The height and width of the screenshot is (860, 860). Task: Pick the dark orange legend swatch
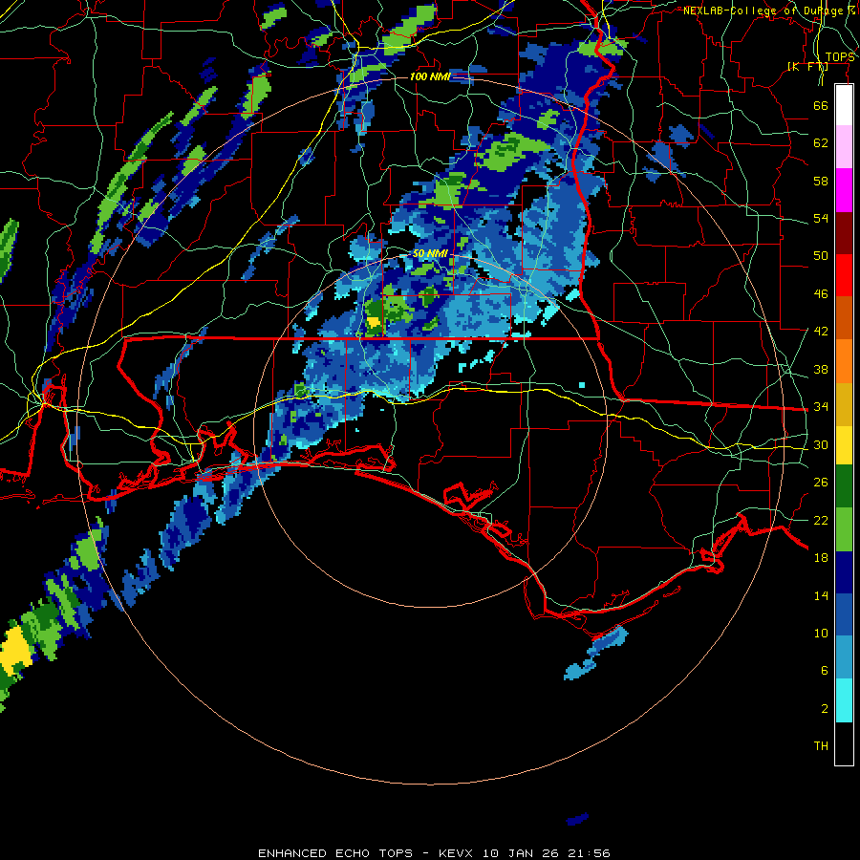(844, 318)
